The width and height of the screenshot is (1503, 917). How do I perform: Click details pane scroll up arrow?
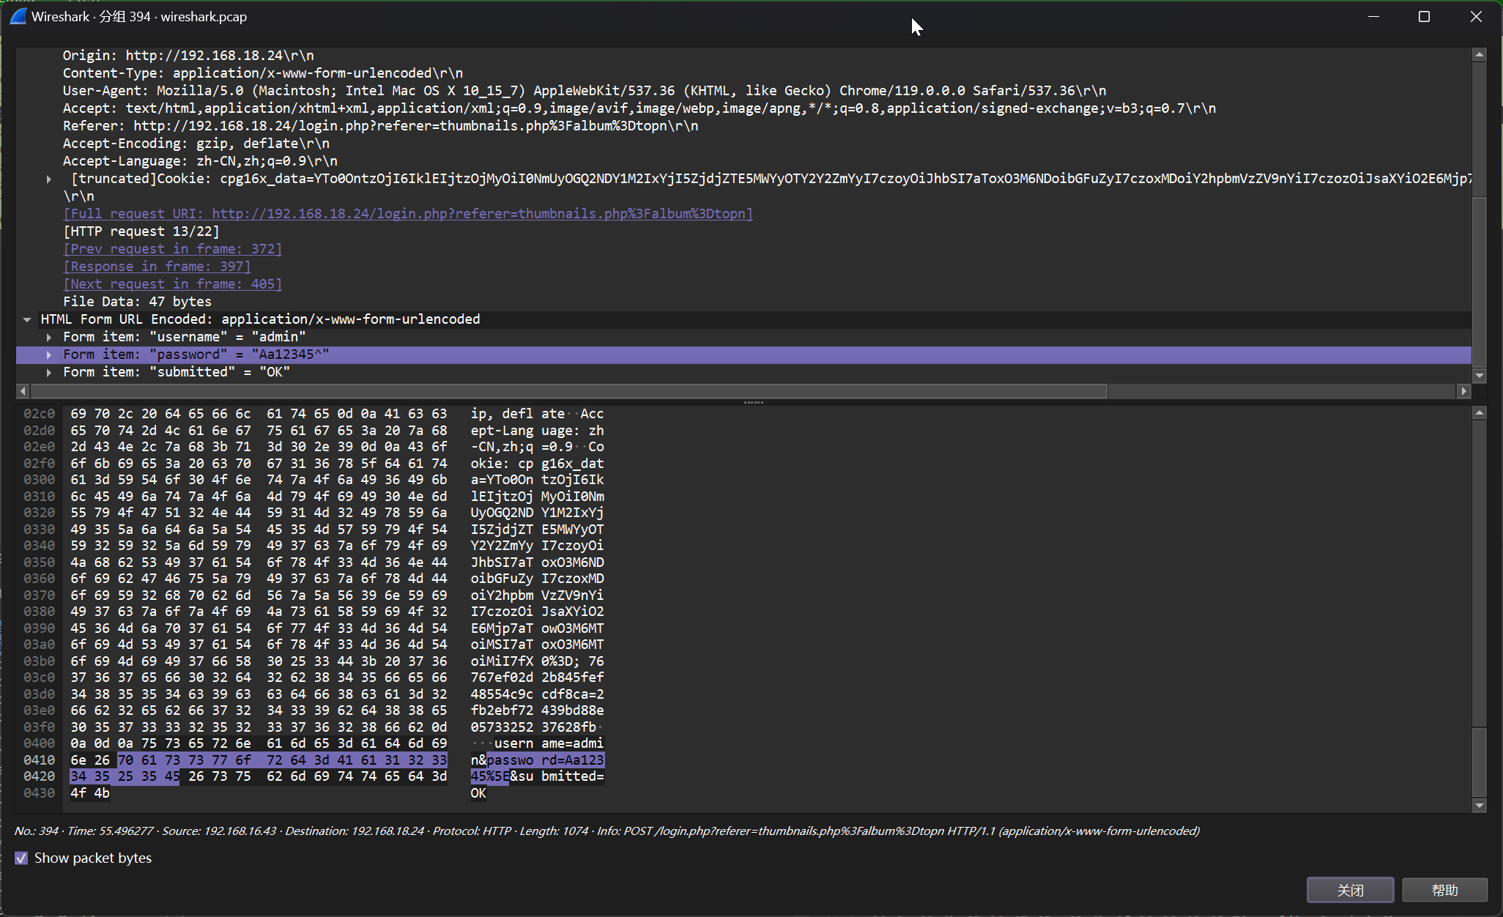(x=1480, y=54)
